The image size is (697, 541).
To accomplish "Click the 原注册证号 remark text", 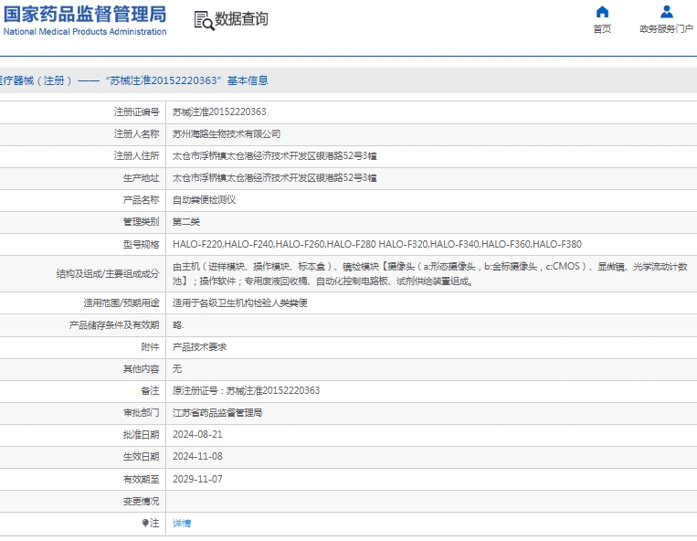I will [246, 391].
